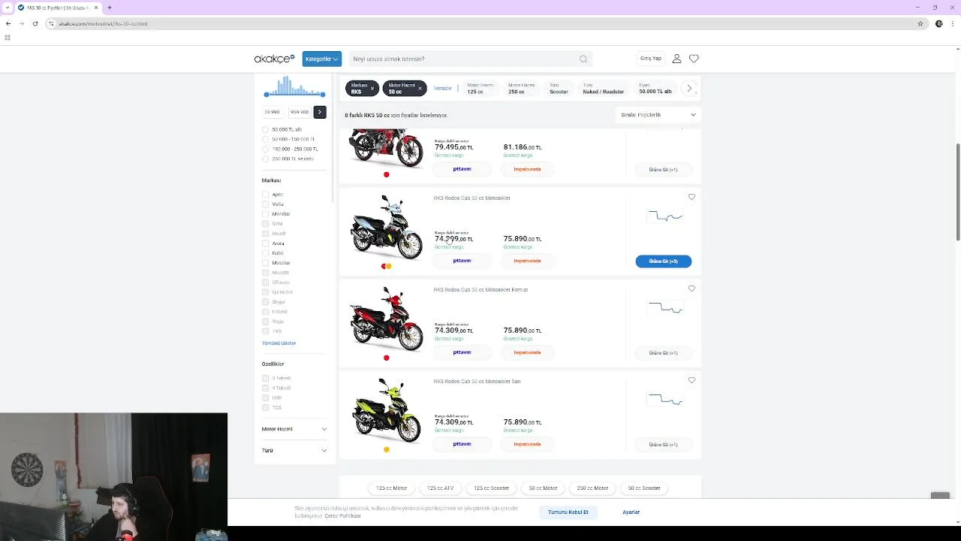Bookmark this page with star icon

click(920, 23)
